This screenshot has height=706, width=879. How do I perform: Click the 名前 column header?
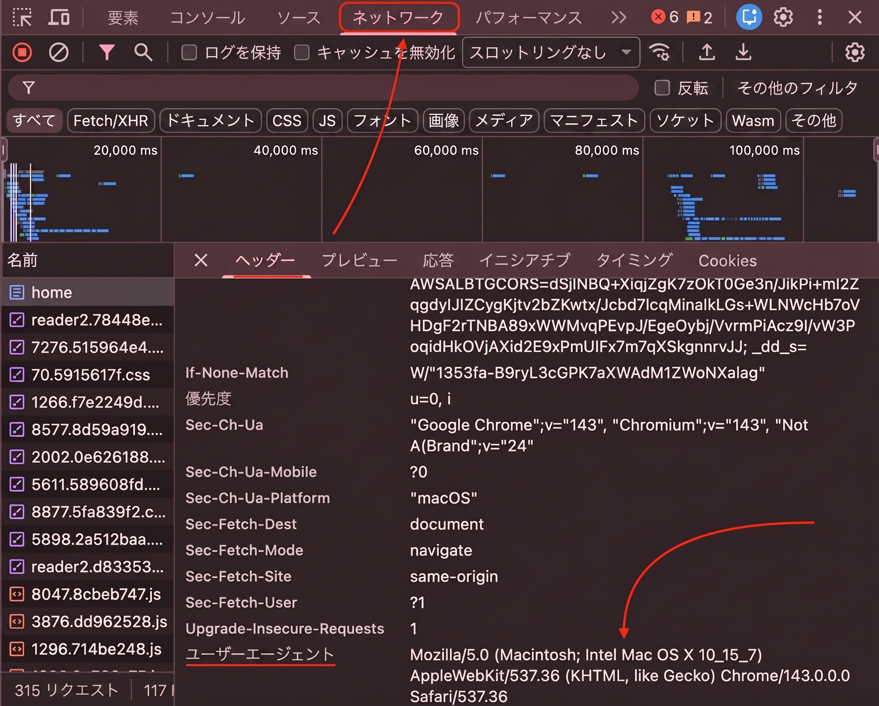pos(88,260)
